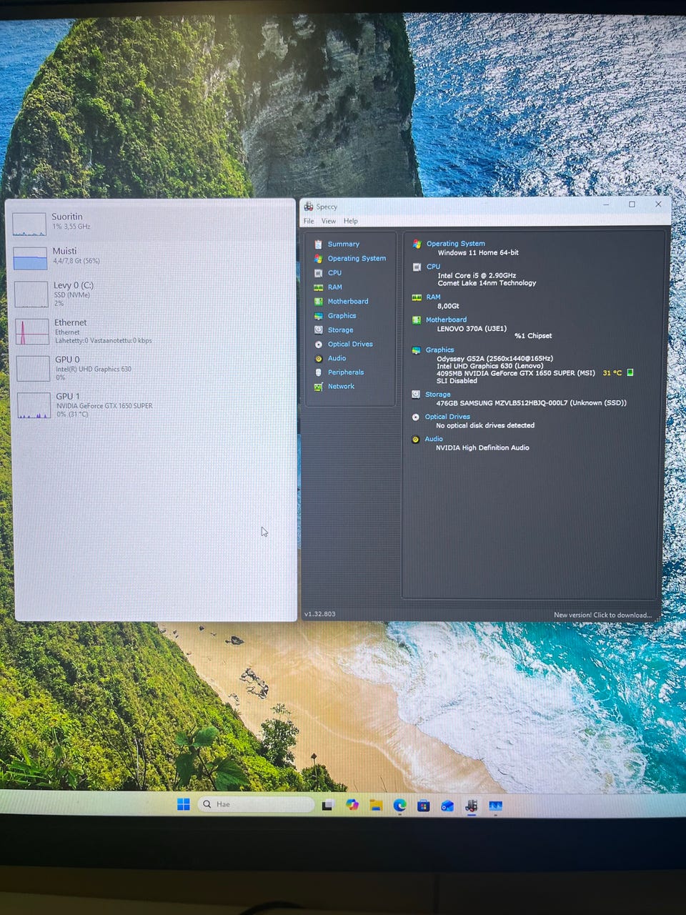Click the green memory stick icon beside RAM in sidebar
This screenshot has height=915, width=686.
click(319, 287)
